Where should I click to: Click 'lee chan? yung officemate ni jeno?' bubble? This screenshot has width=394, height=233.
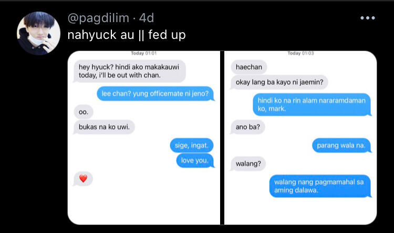(x=155, y=94)
